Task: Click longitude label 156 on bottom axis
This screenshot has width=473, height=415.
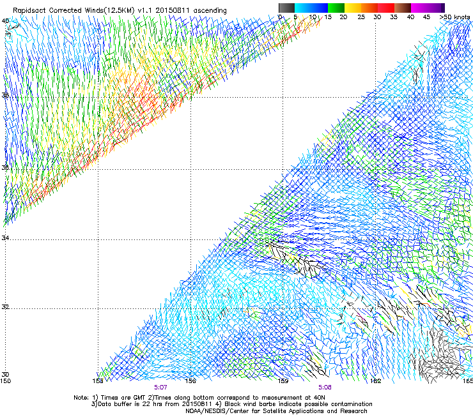Action: [190, 381]
